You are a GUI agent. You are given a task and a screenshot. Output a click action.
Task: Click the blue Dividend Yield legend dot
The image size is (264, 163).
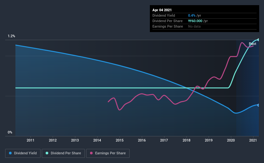[x=10, y=153]
